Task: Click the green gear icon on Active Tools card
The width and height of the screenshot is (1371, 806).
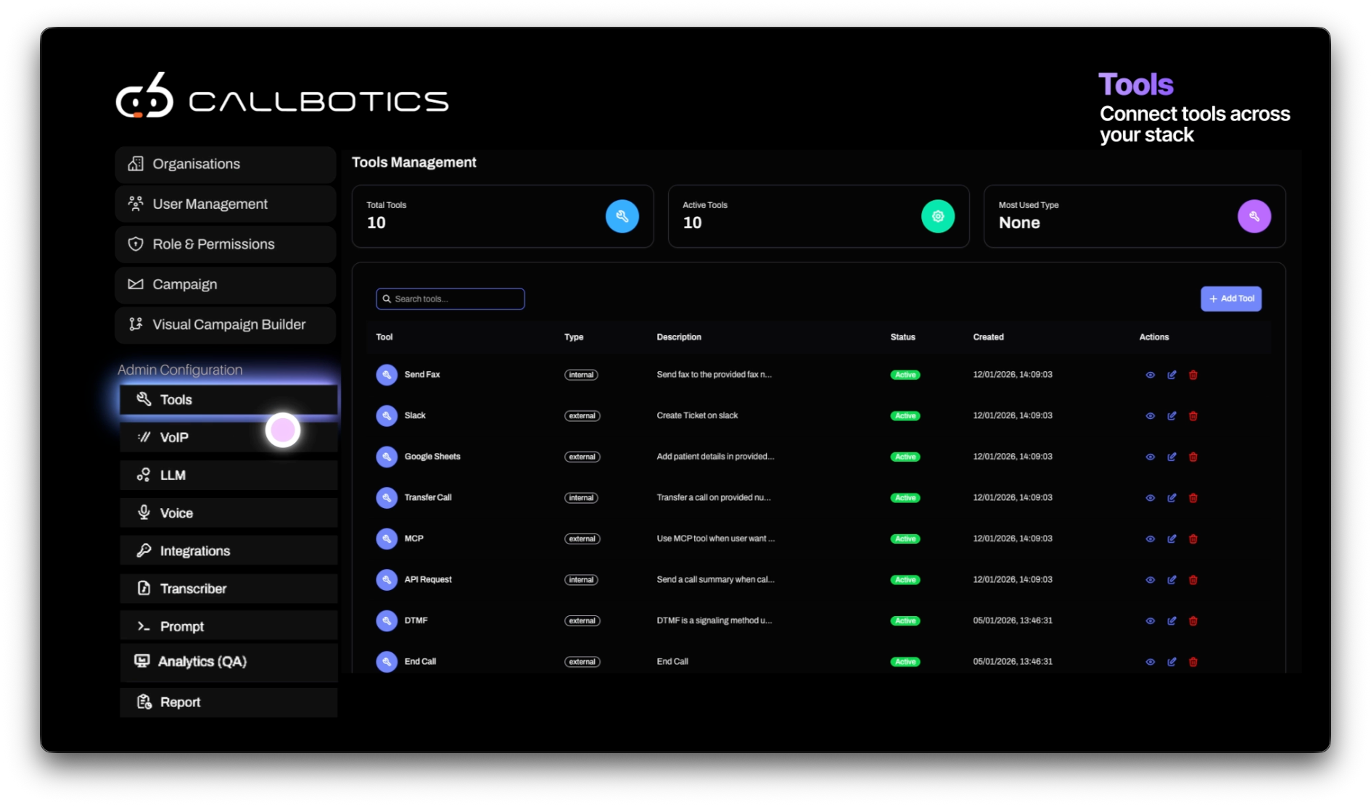Action: [938, 216]
